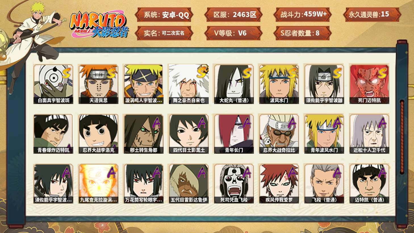Choose the 波风水门 S-rank ninja

pos(279,84)
